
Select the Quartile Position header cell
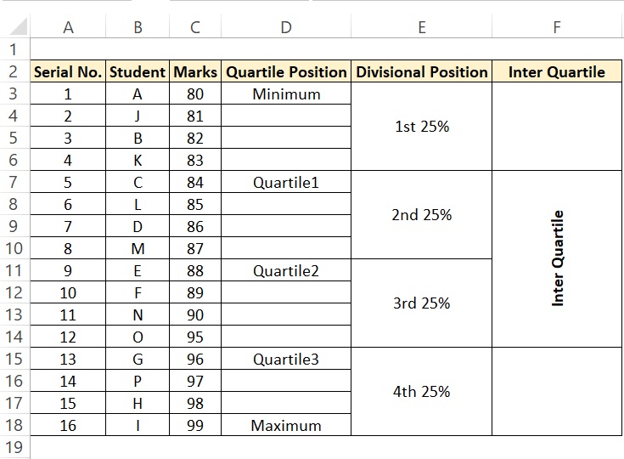(286, 72)
